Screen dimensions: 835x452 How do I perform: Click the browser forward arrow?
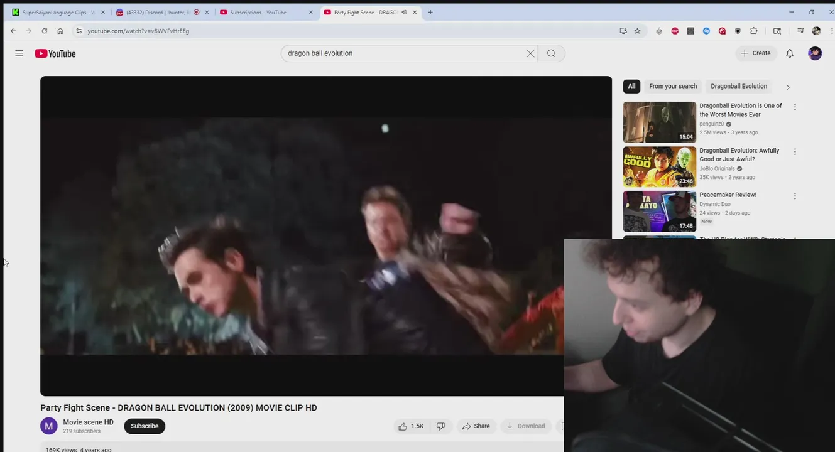(x=28, y=31)
